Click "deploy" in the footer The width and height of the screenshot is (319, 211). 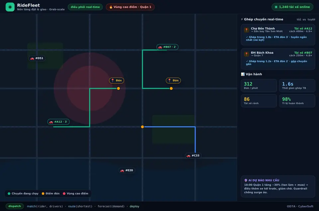(x=135, y=206)
